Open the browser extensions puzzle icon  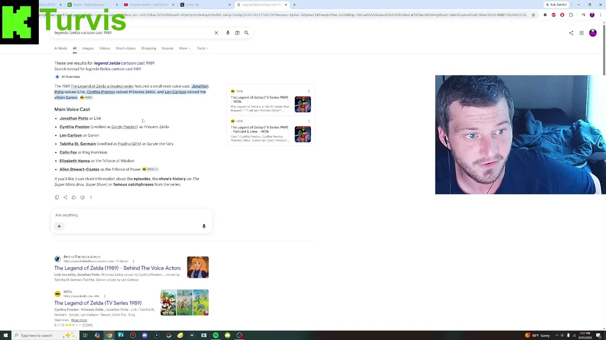[x=570, y=15]
